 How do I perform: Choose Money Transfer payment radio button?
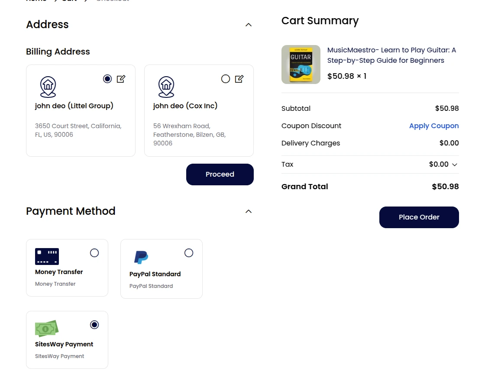(x=94, y=253)
